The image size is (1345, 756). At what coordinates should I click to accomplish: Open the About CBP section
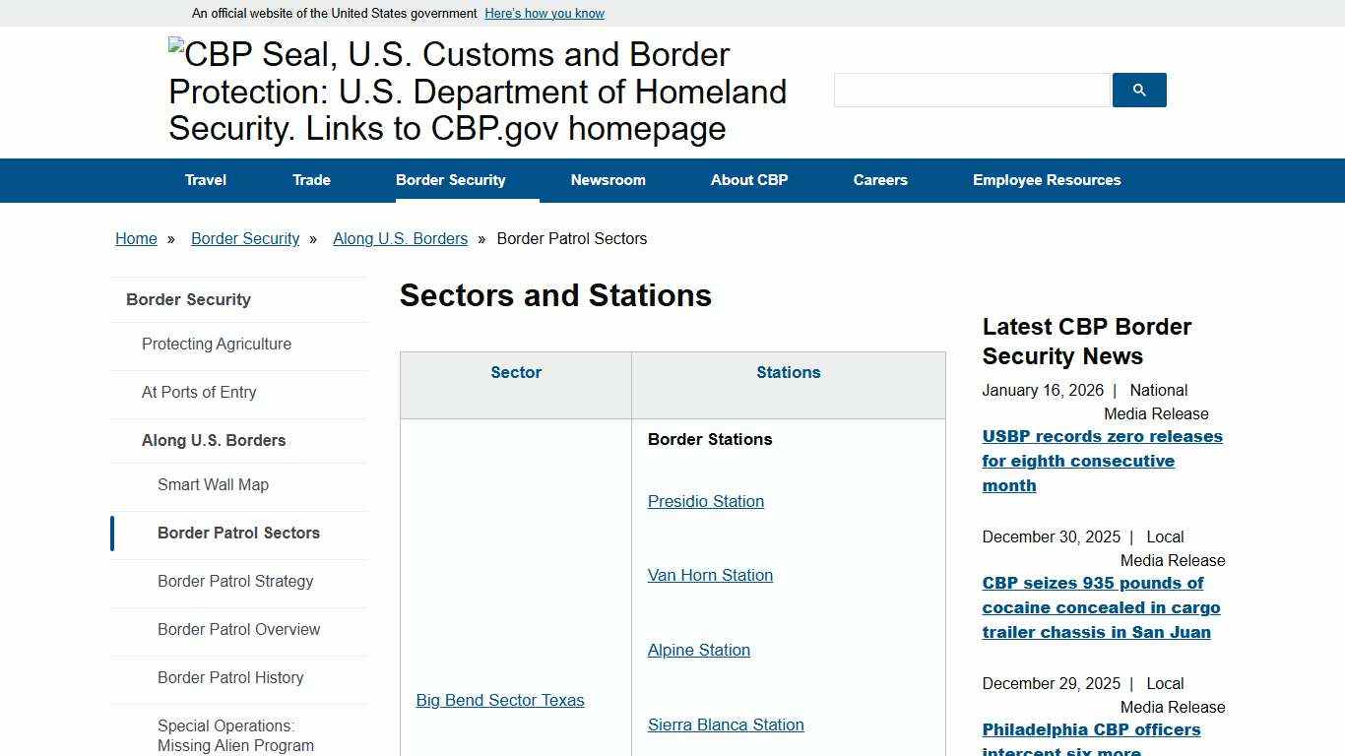748,180
